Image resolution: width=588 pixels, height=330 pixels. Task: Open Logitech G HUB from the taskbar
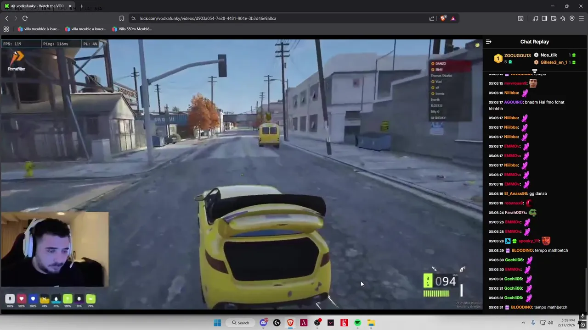point(277,323)
